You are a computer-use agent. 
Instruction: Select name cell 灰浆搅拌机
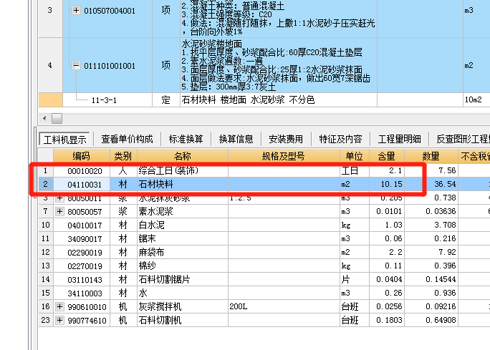(183, 306)
